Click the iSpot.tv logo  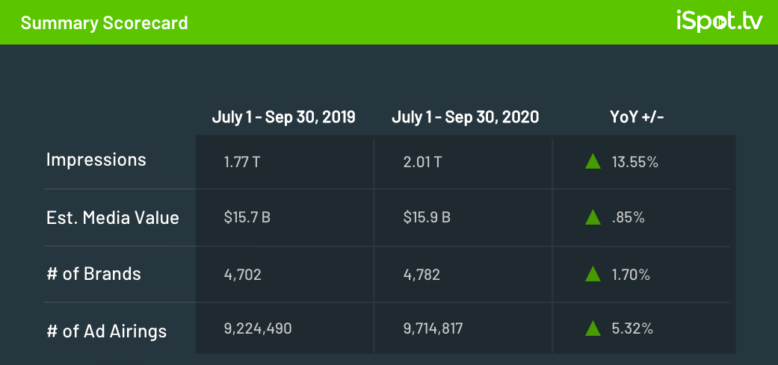pyautogui.click(x=719, y=22)
